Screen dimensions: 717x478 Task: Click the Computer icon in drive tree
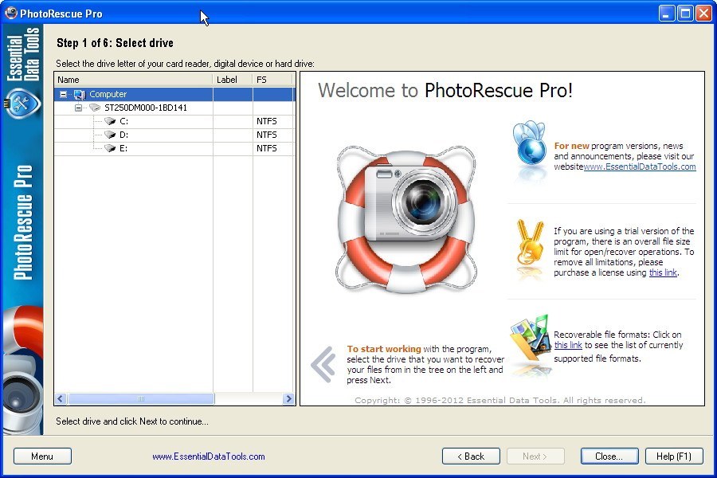(80, 94)
